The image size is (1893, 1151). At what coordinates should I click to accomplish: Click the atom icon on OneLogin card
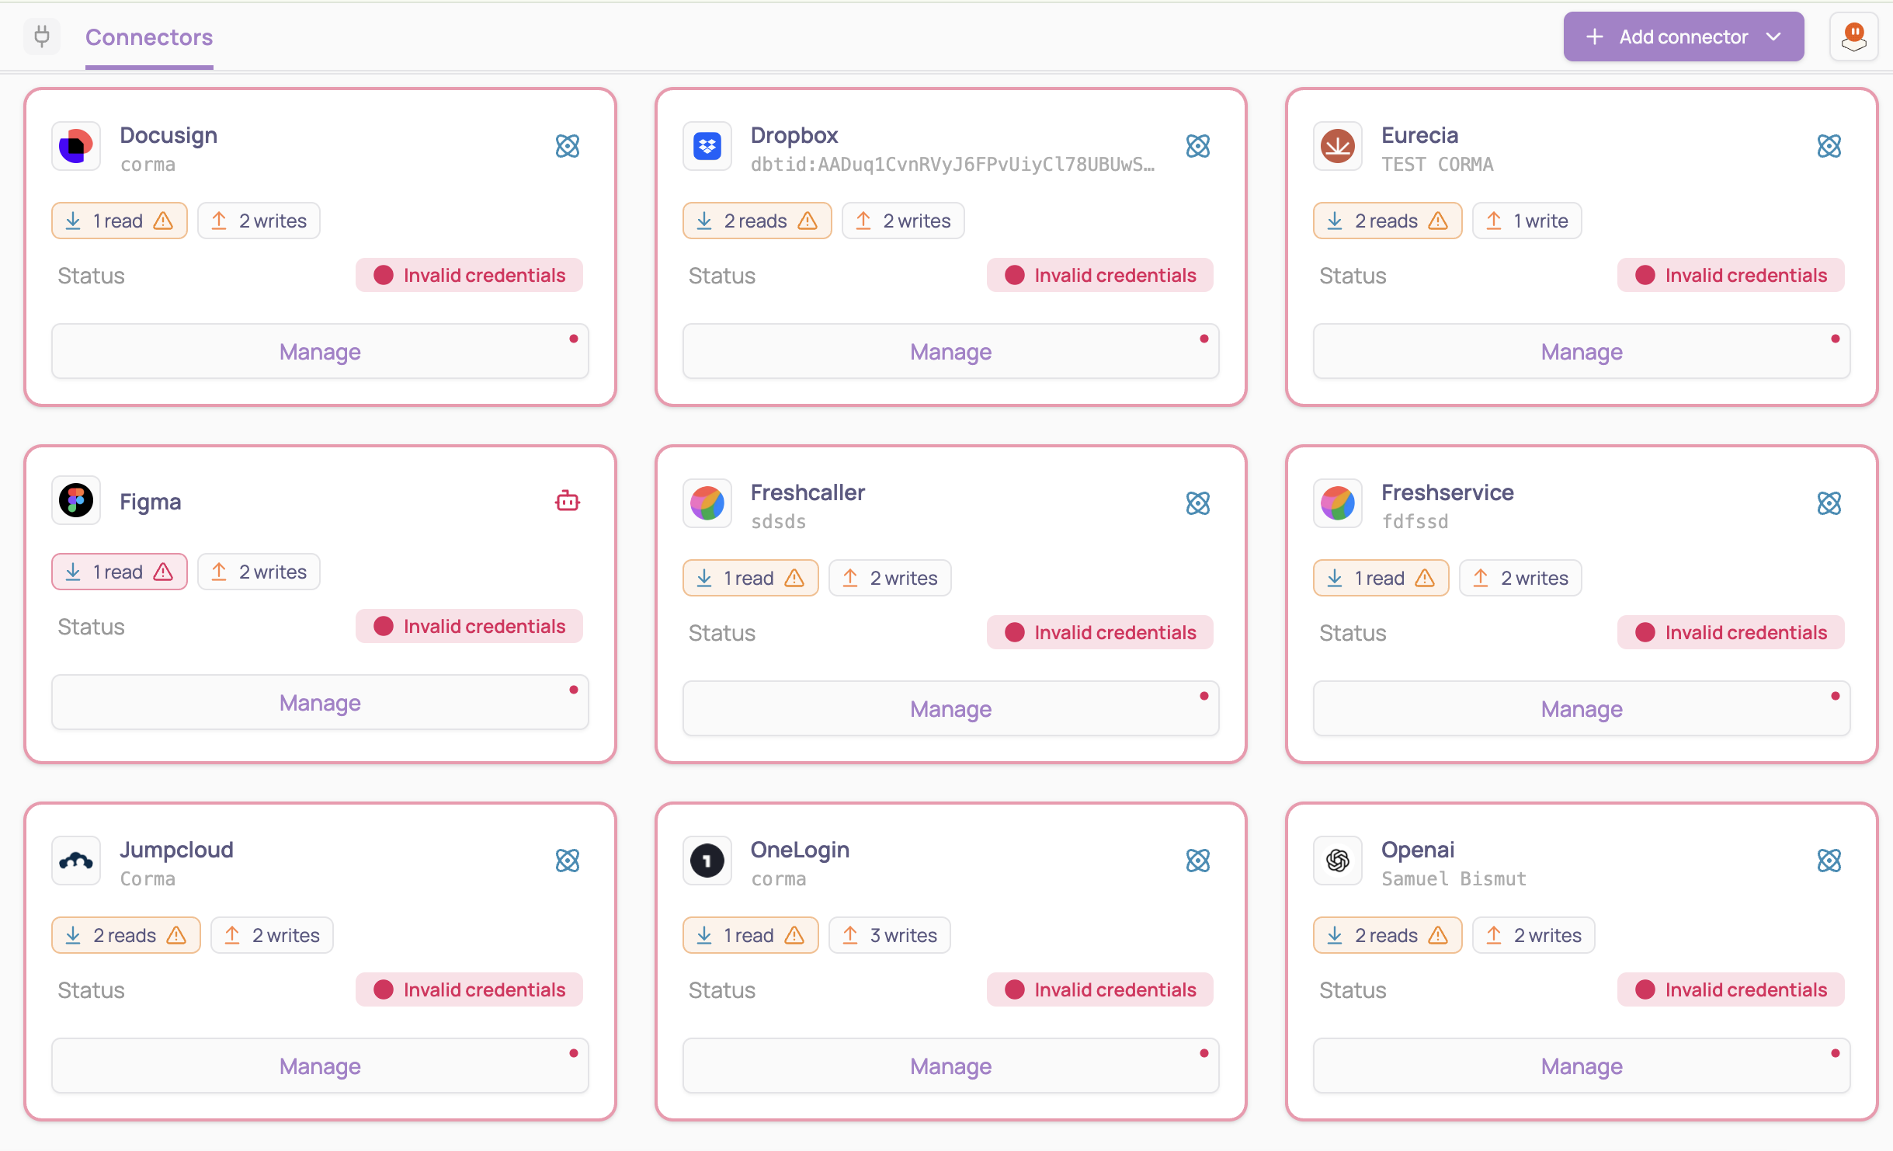point(1198,861)
